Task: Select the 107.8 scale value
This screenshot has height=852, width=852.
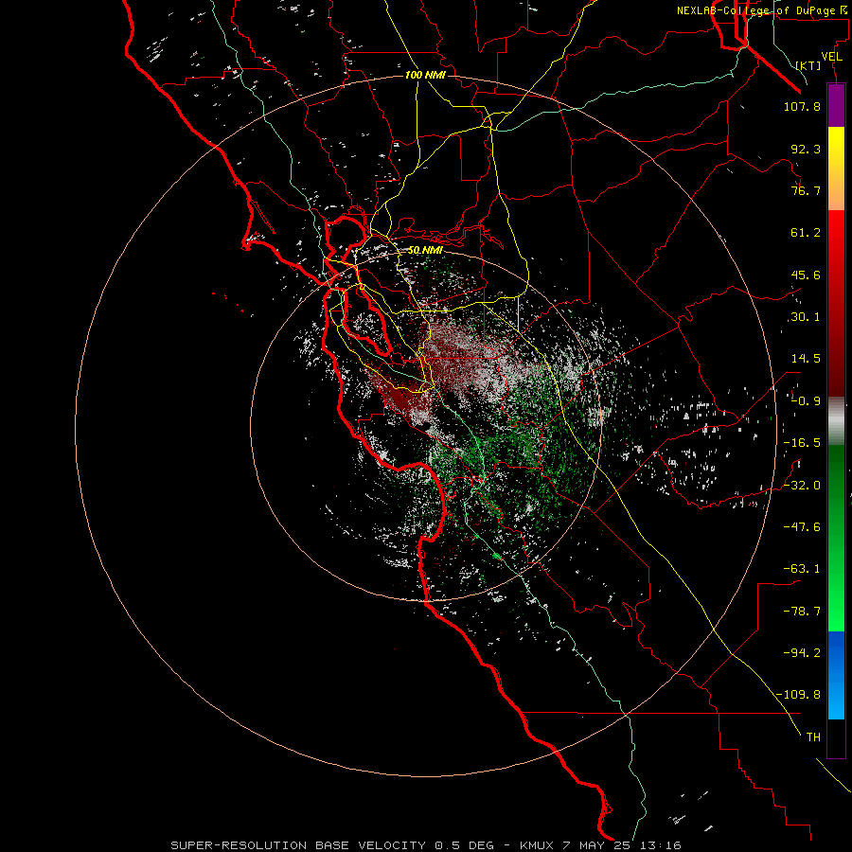Action: tap(802, 106)
